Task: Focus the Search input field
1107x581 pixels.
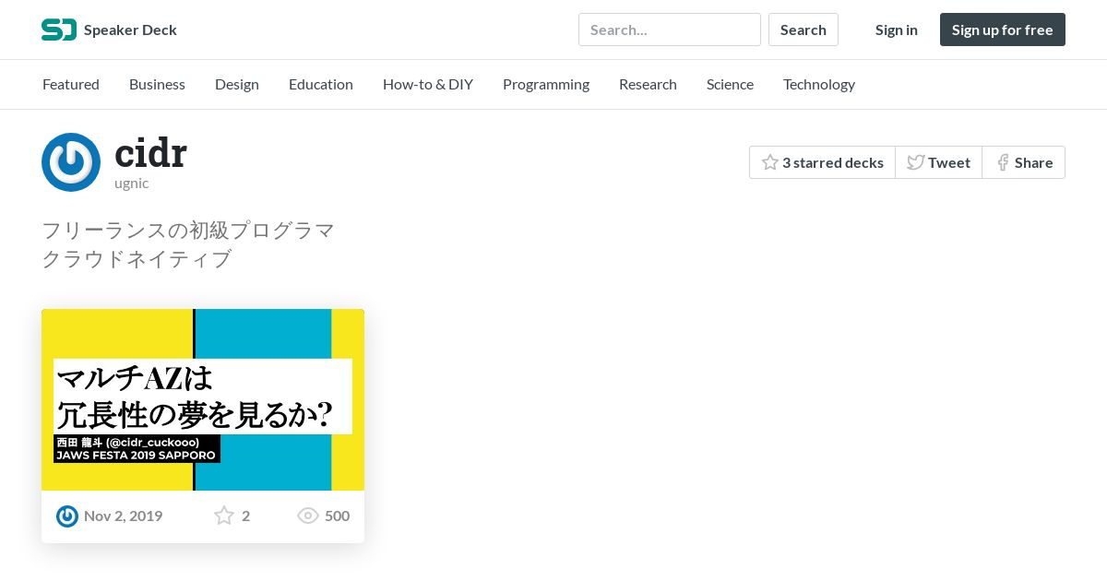Action: [670, 30]
